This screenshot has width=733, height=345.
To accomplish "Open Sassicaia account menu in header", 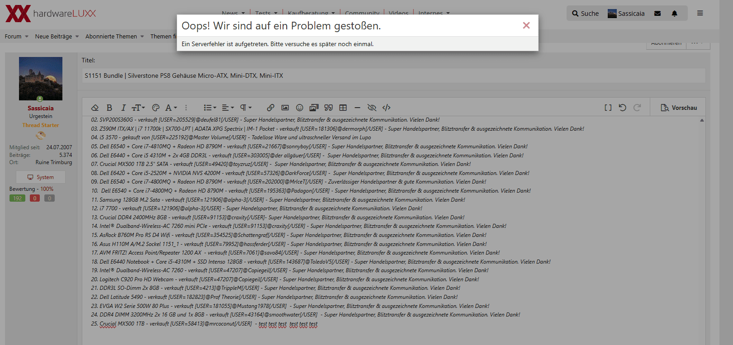I will pos(626,14).
